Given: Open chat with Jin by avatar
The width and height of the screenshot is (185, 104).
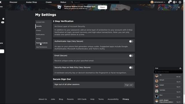Looking at the screenshot, I should click(157, 76).
